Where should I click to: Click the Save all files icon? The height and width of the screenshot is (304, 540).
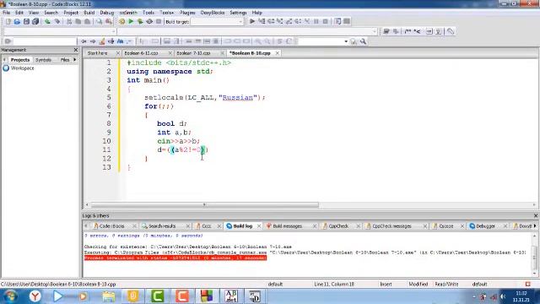click(35, 21)
